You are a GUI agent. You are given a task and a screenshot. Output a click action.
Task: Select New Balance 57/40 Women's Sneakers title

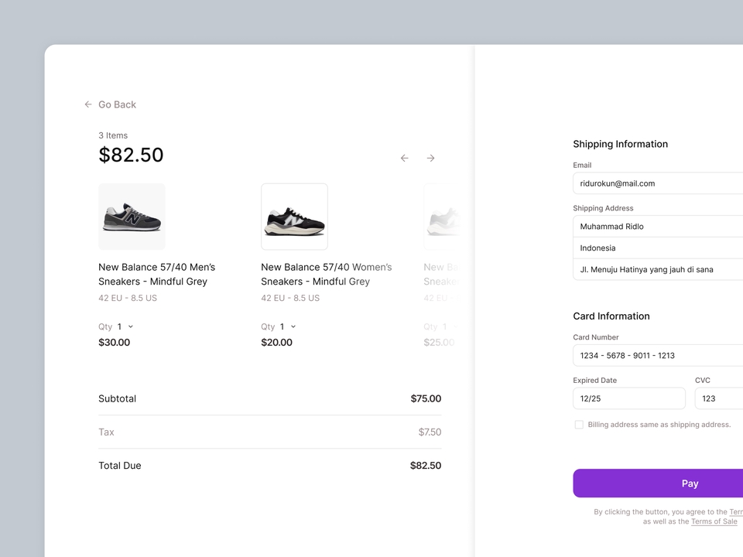(327, 274)
